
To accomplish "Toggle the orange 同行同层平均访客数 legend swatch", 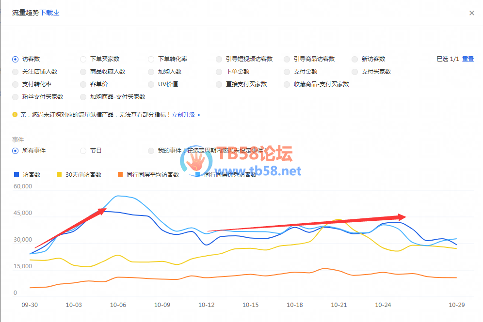I will 119,174.
